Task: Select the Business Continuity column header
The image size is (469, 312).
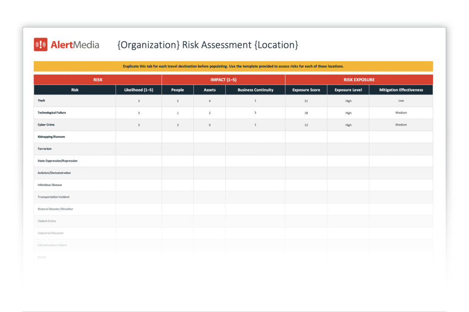Action: coord(255,90)
